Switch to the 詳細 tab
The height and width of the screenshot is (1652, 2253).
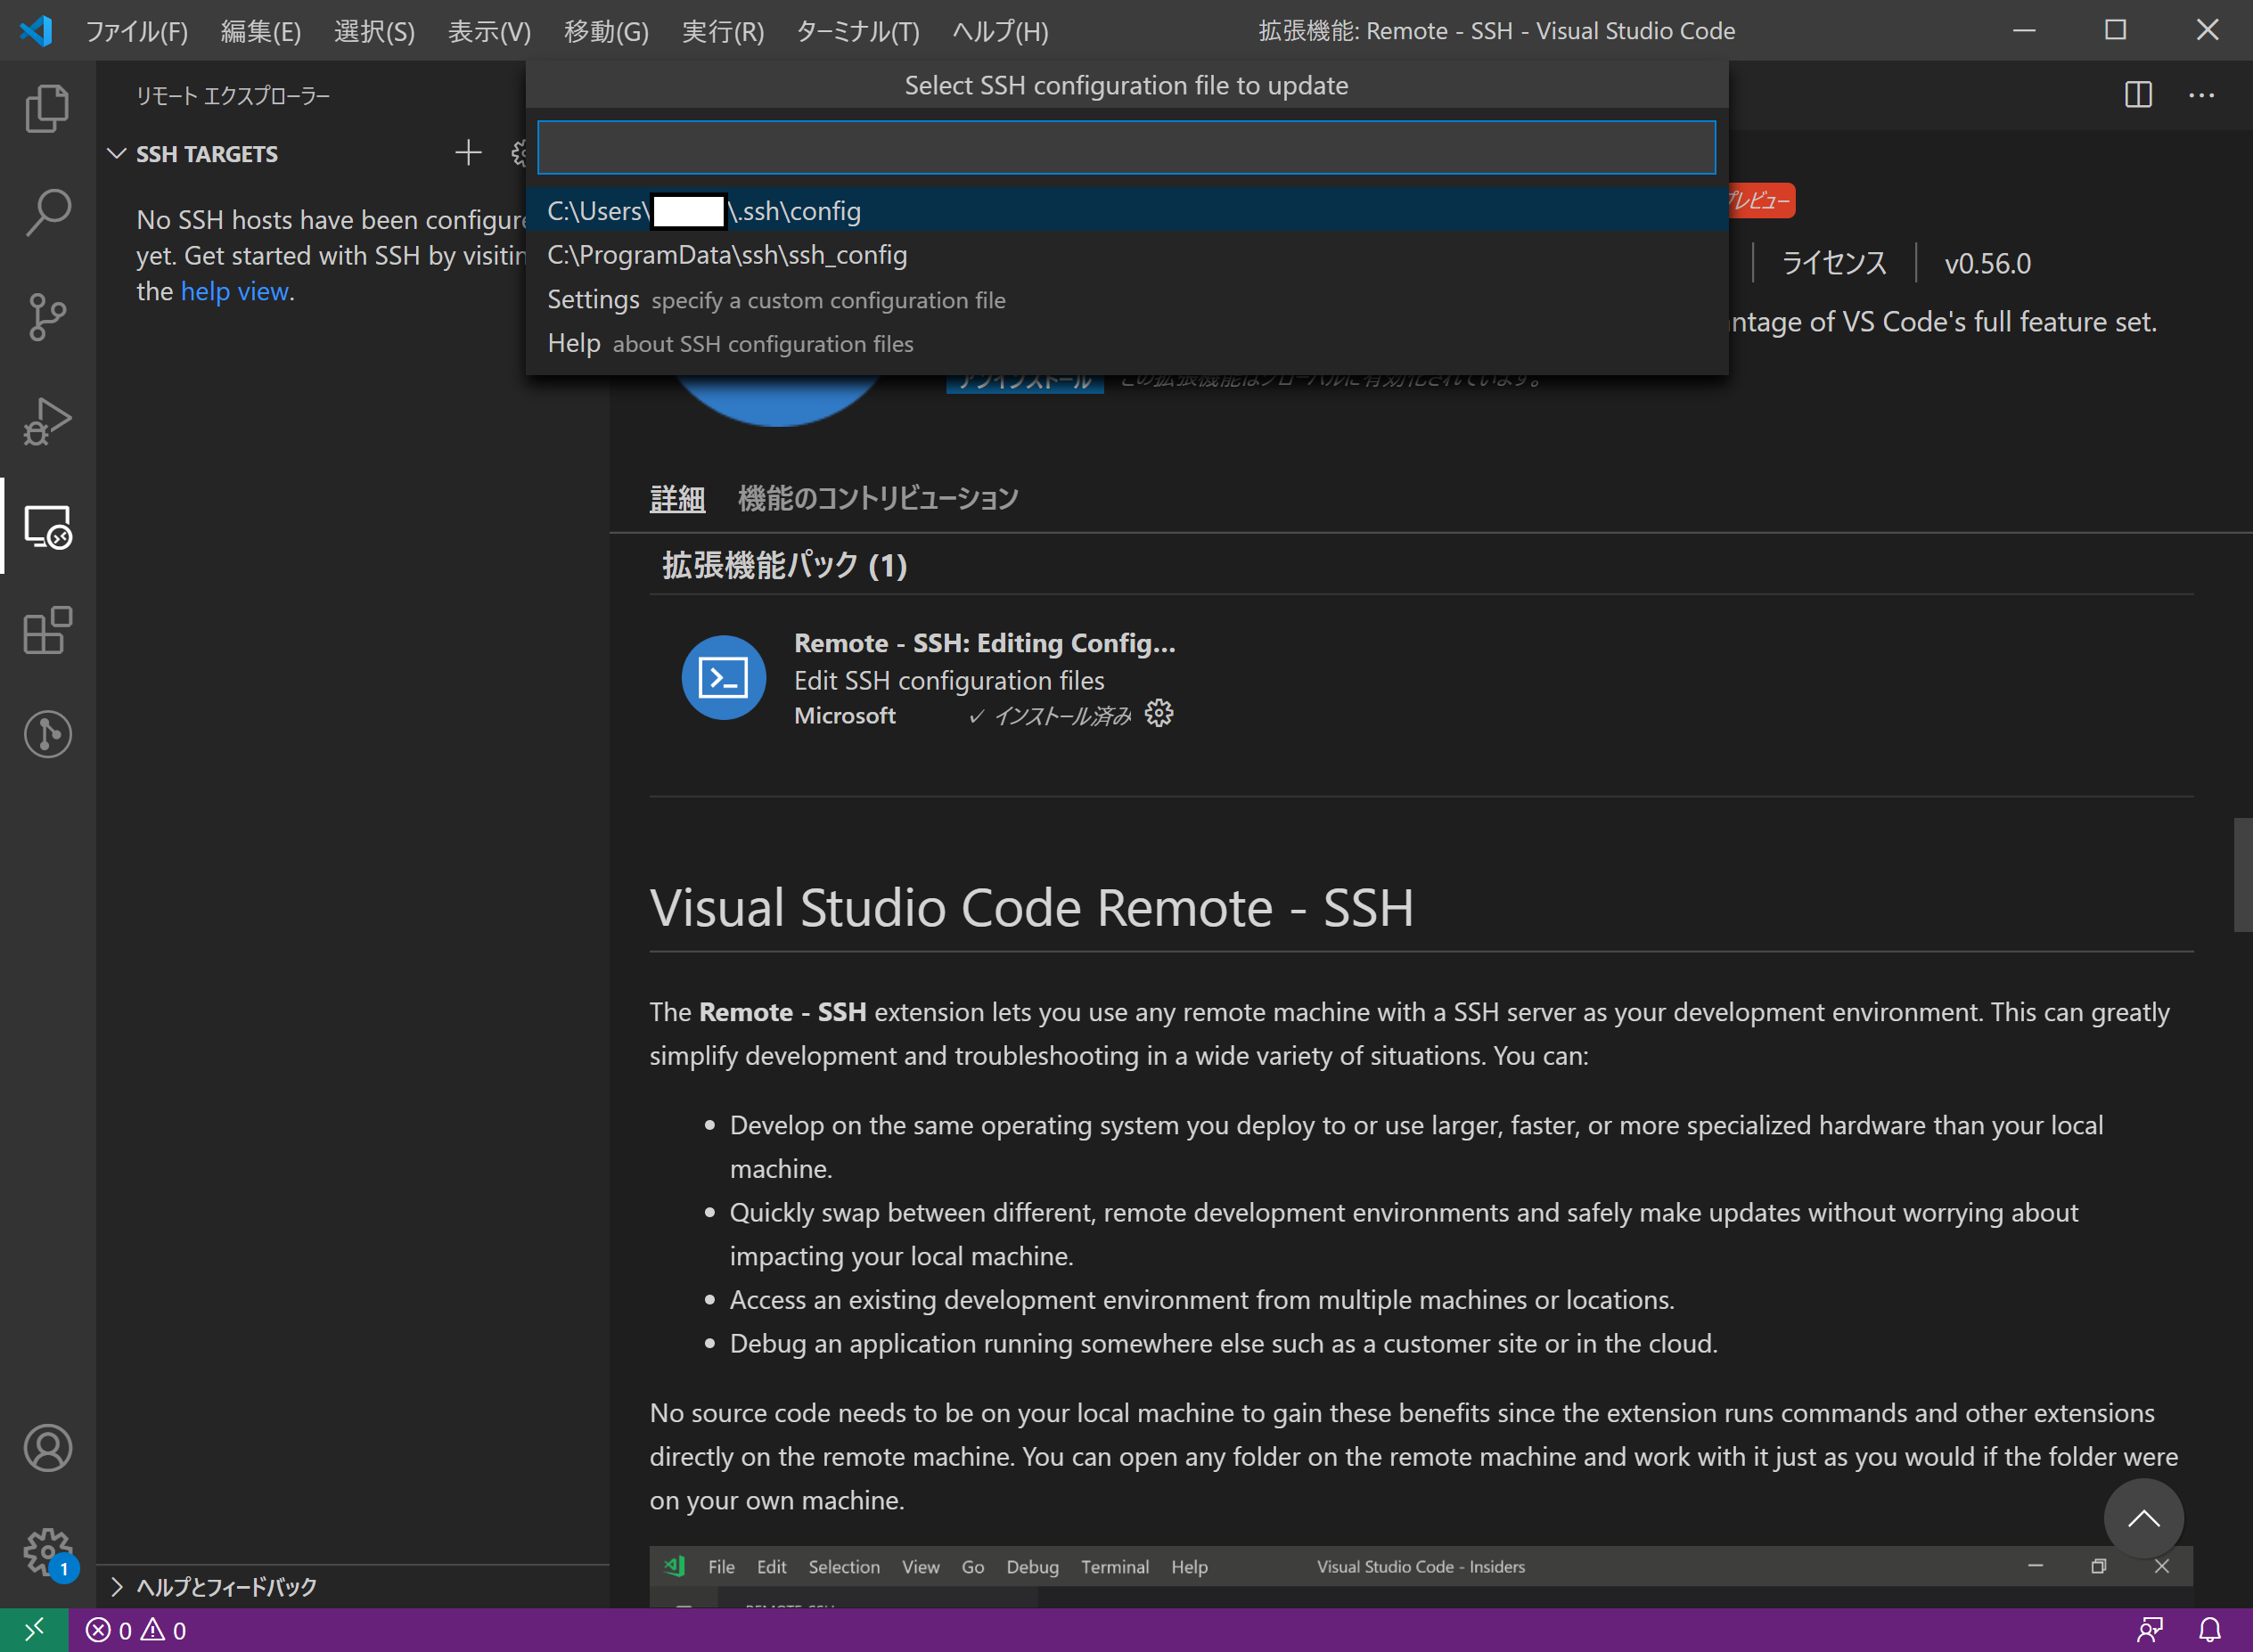677,498
